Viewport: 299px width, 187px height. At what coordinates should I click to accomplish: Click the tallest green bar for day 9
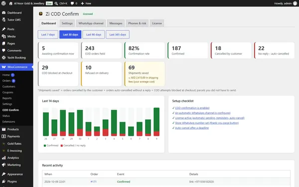coord(156,120)
